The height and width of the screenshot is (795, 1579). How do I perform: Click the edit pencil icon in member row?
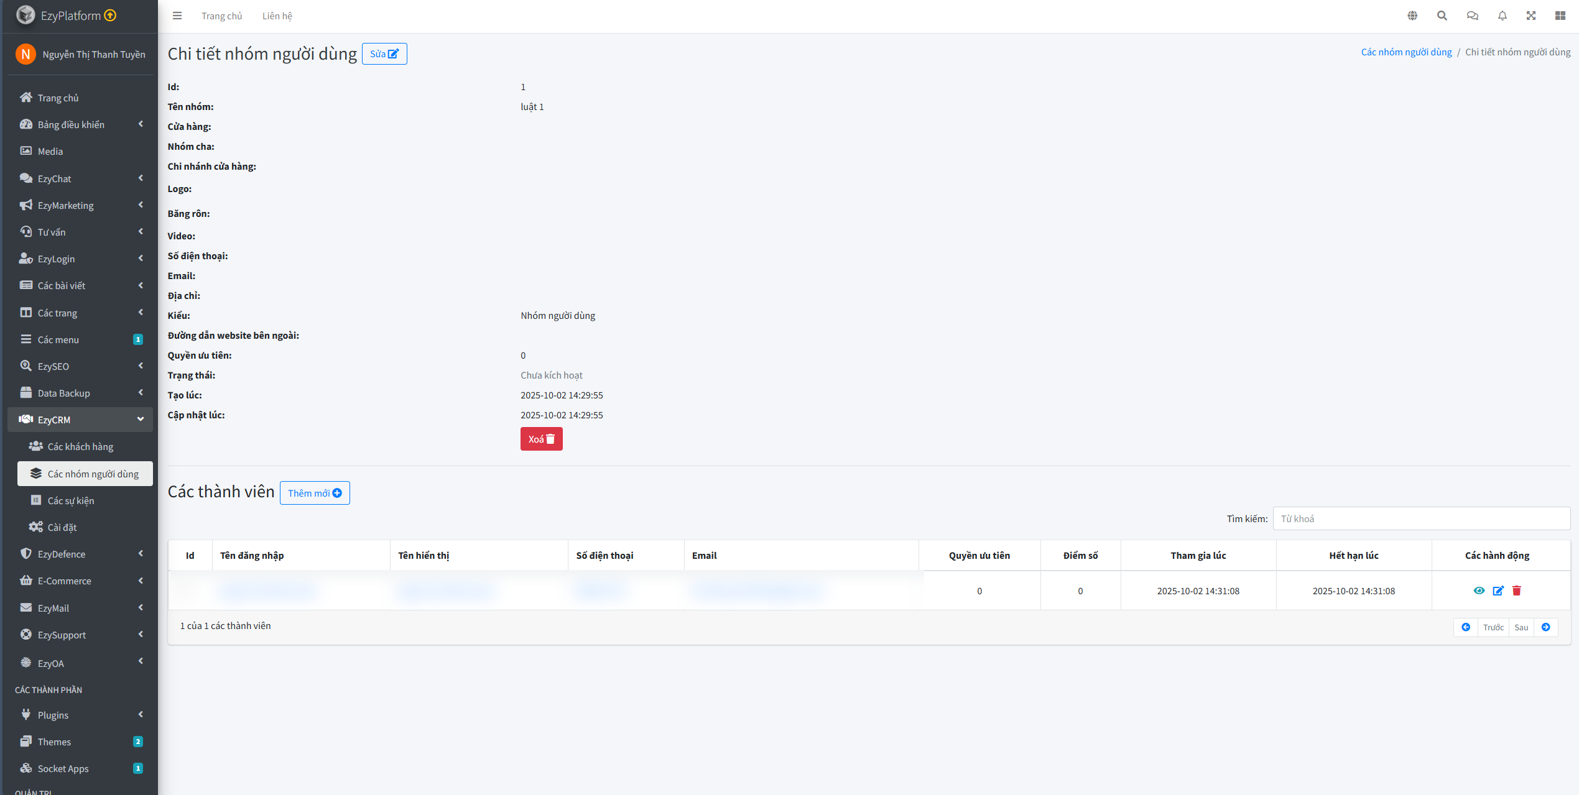point(1498,591)
